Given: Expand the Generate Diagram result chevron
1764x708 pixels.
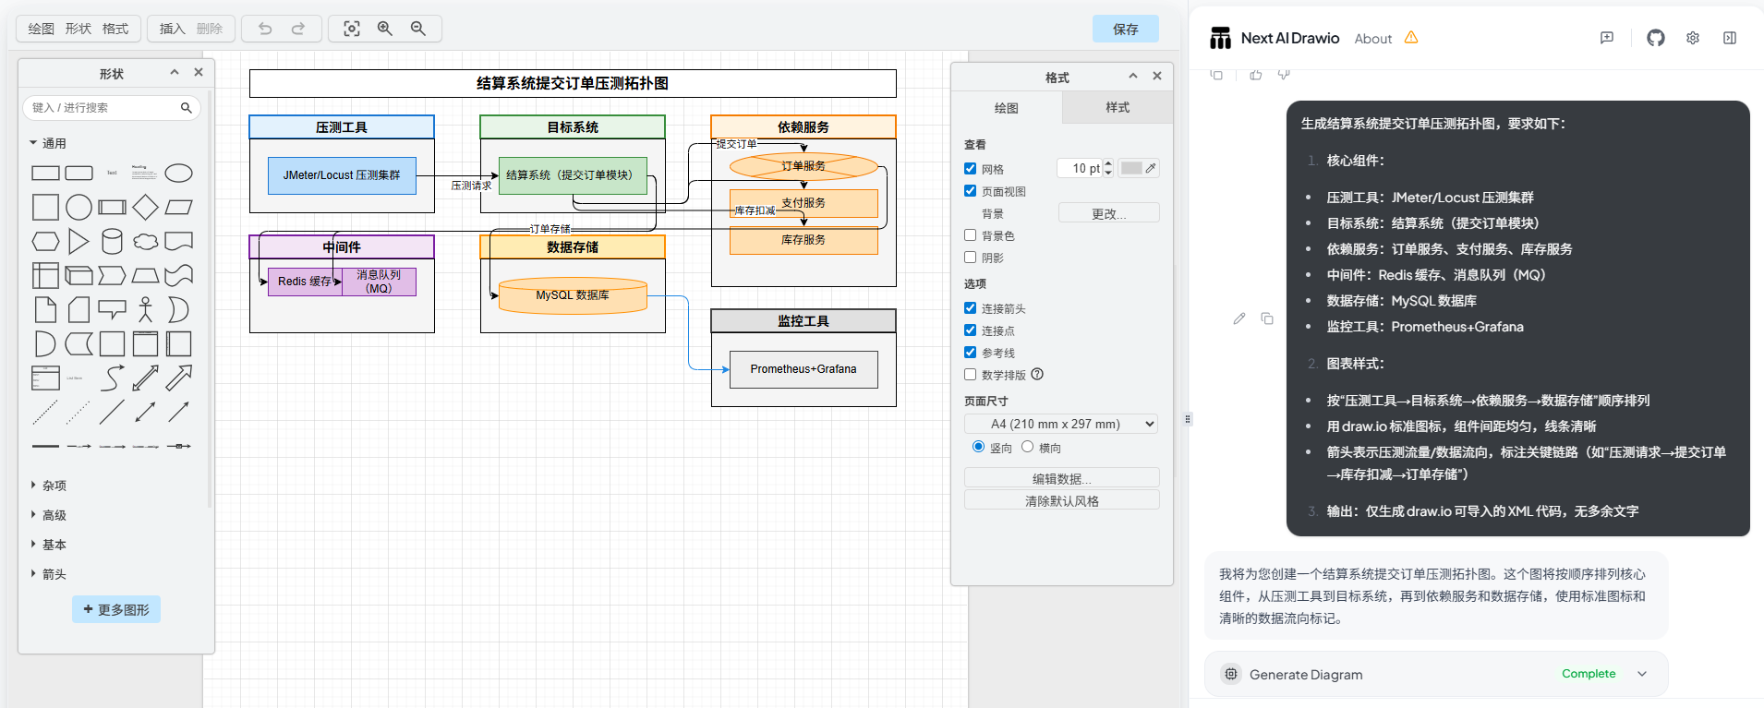Looking at the screenshot, I should pos(1642,674).
